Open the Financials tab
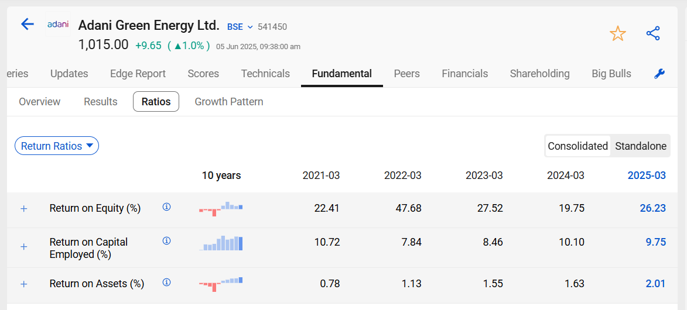 (x=465, y=74)
